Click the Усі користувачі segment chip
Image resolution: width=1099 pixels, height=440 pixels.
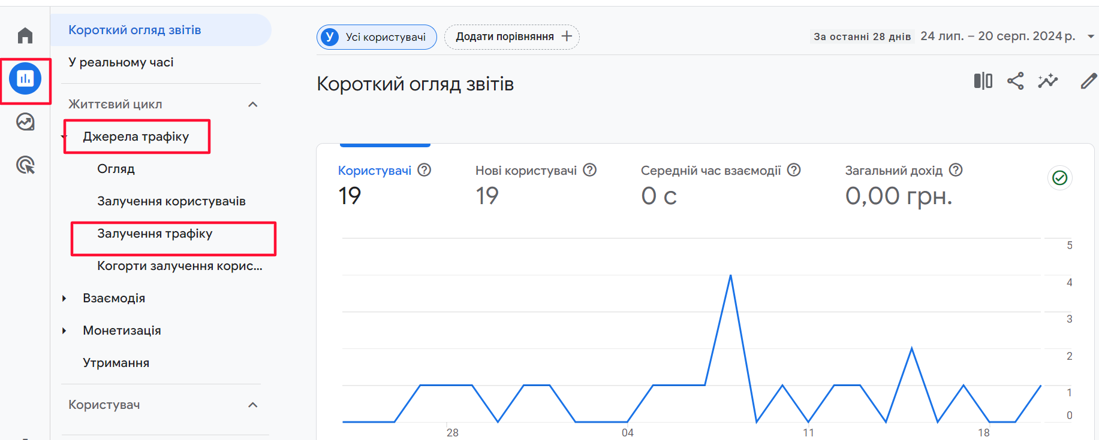click(377, 37)
